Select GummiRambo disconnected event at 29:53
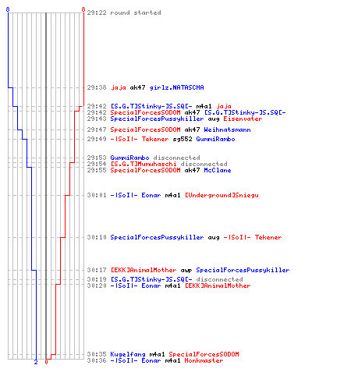Image resolution: width=351 pixels, height=390 pixels. point(144,158)
